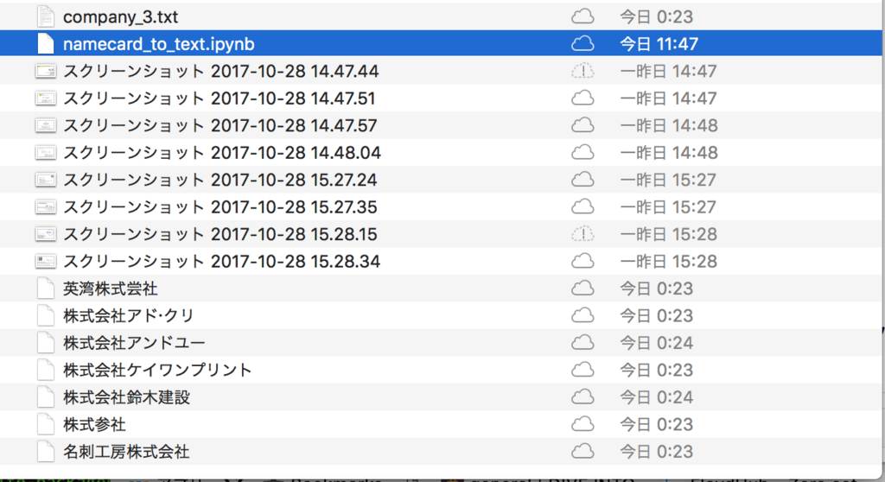Click thumbnail of screenshot 14.47.51
The width and height of the screenshot is (885, 482).
(46, 98)
